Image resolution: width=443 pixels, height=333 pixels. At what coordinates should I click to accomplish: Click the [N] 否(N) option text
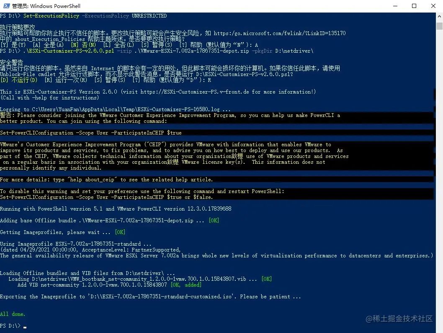click(83, 45)
